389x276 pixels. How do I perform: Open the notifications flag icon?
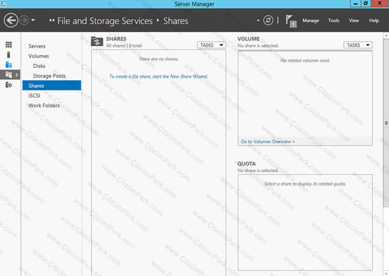coord(291,21)
